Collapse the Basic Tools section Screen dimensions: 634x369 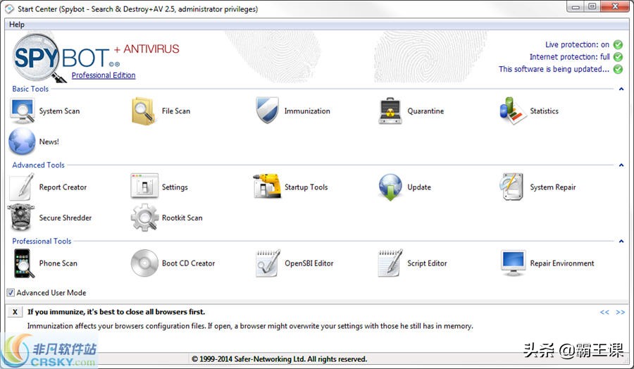point(621,89)
